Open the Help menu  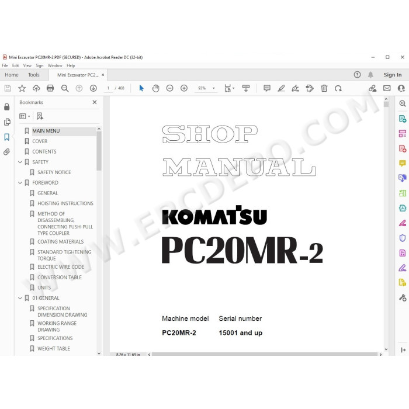(x=71, y=65)
